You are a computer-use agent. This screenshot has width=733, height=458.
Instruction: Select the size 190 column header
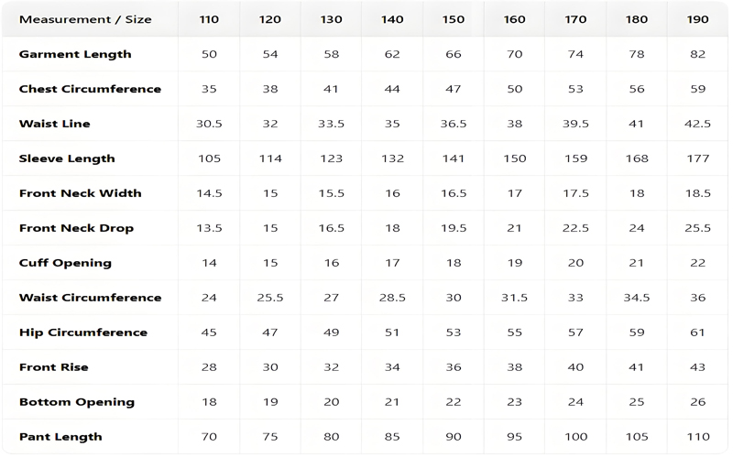pyautogui.click(x=698, y=19)
